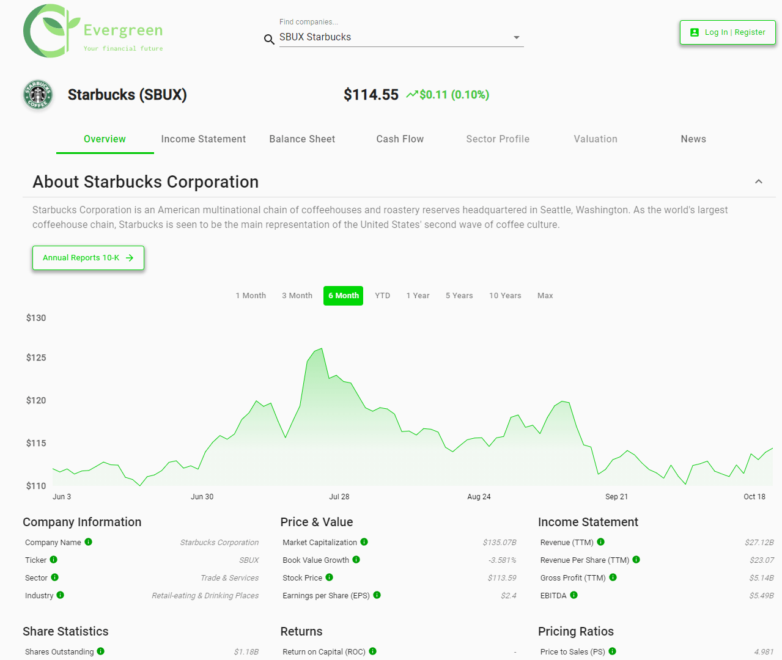Click the Log In | Register button

pyautogui.click(x=728, y=32)
